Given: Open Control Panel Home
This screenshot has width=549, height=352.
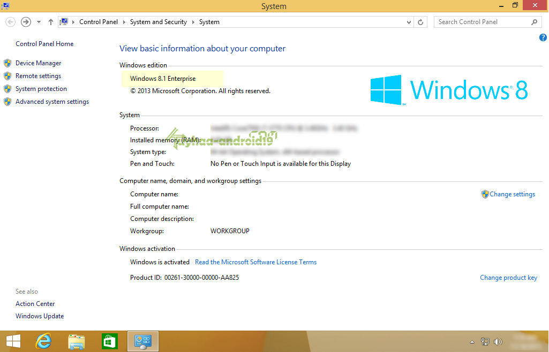Looking at the screenshot, I should (x=44, y=44).
